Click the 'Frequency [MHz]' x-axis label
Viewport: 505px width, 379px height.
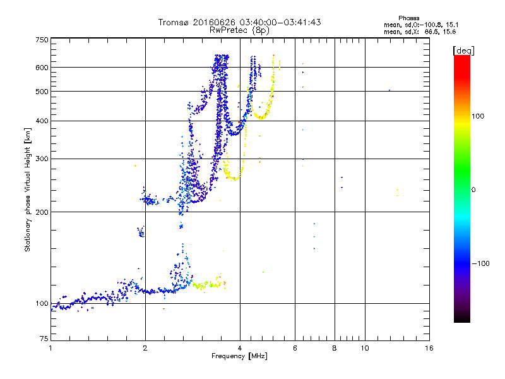[x=239, y=356]
